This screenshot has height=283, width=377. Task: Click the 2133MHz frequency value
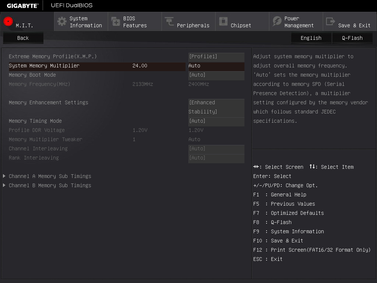pyautogui.click(x=142, y=84)
